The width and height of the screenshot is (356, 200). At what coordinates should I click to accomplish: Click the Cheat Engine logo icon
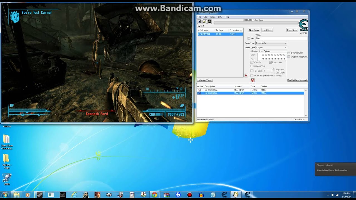pyautogui.click(x=303, y=25)
